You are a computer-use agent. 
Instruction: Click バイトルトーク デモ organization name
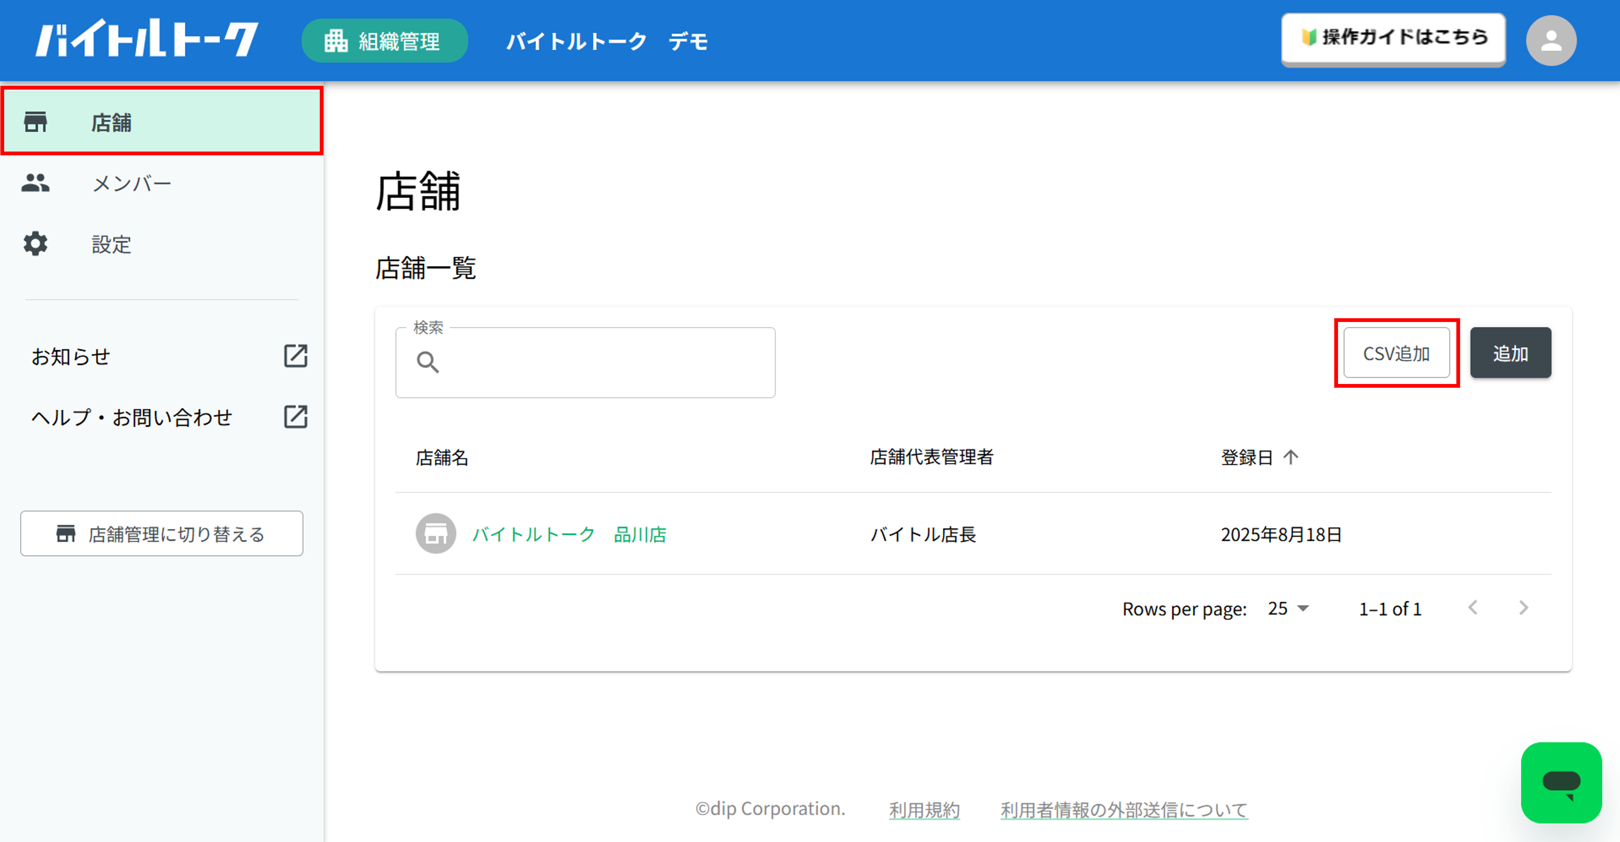pyautogui.click(x=607, y=42)
